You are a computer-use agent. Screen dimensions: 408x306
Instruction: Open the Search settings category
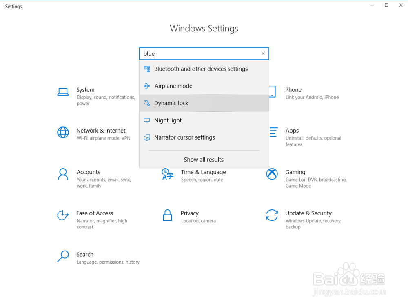click(98, 257)
